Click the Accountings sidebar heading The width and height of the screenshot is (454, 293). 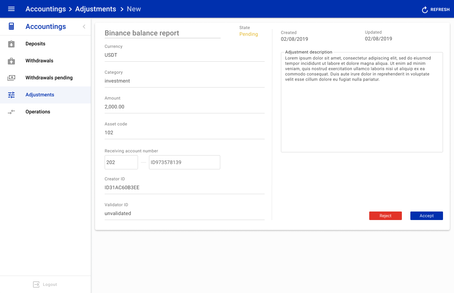pos(46,27)
